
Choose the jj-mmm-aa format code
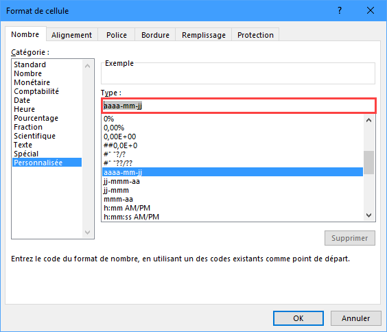click(233, 181)
